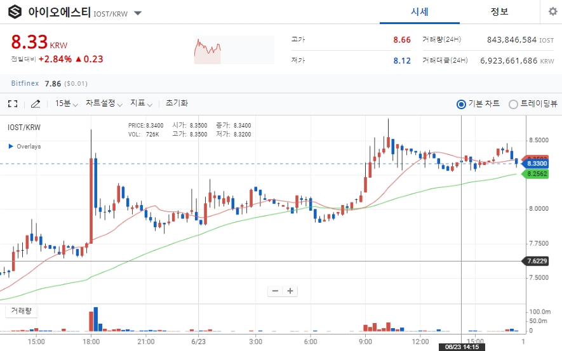Click the 초기화 reset button
Viewport: 562px width, 351px height.
[x=177, y=103]
